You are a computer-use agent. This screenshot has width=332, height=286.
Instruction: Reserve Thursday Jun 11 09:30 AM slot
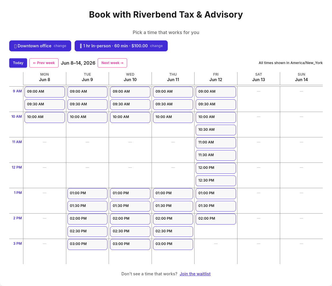click(173, 104)
